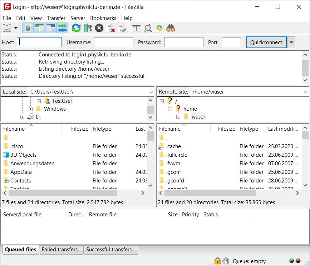Toggle synchronized browsing

tap(159, 28)
